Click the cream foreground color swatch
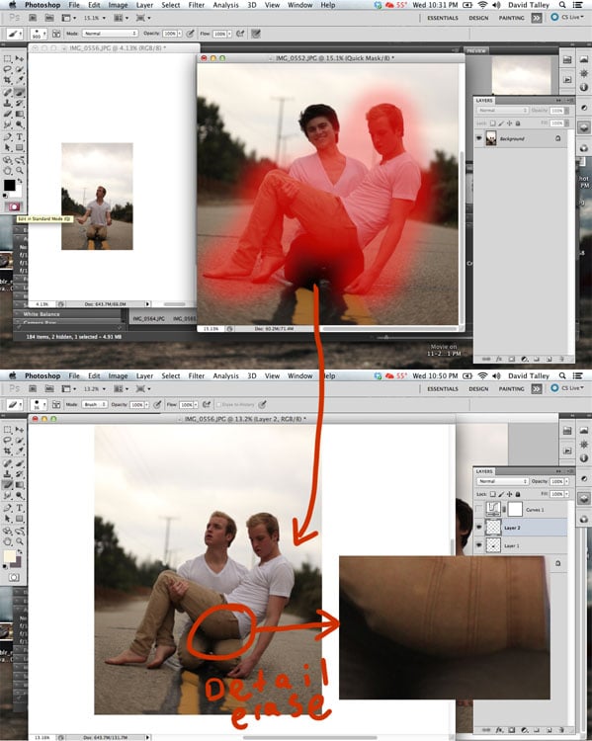The width and height of the screenshot is (592, 741). 9,556
